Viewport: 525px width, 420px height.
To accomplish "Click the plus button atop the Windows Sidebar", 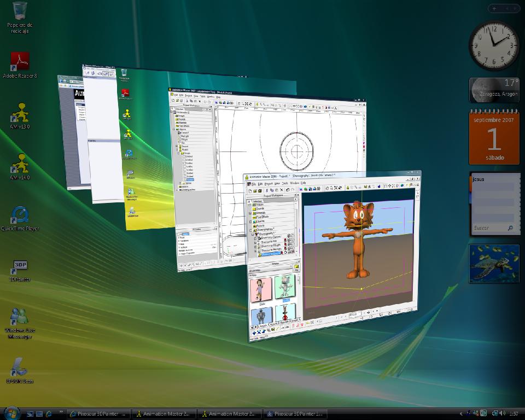I will point(494,8).
